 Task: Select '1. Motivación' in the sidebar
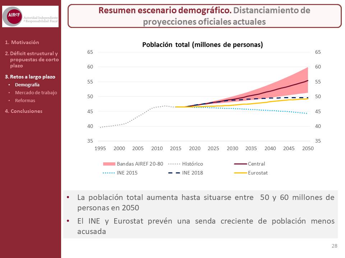[x=22, y=42]
